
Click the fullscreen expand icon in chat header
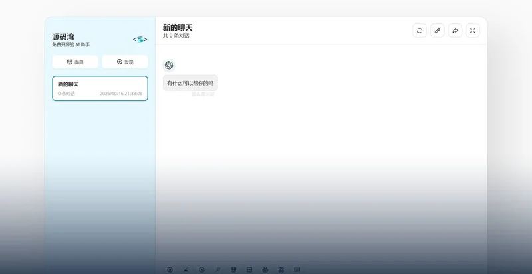(x=473, y=31)
